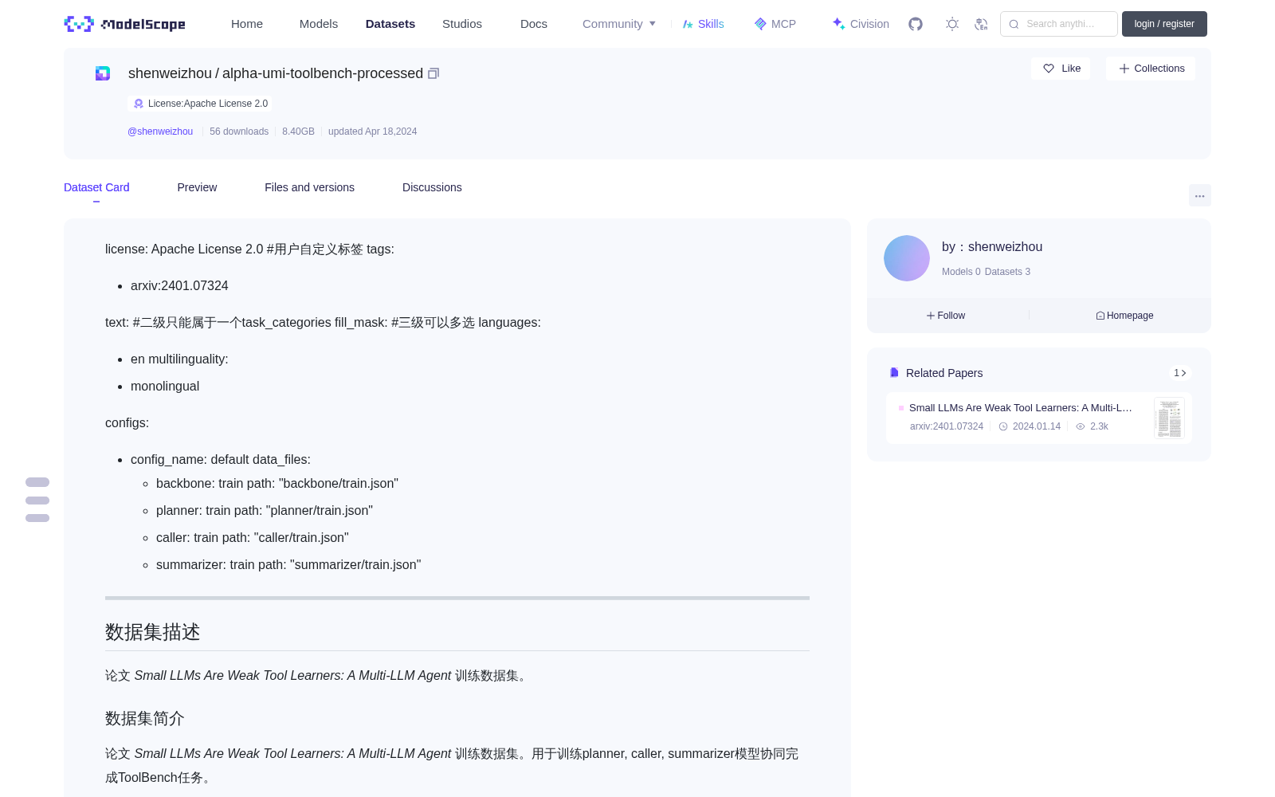Toggle light/dark theme sun icon
The width and height of the screenshot is (1275, 797).
tap(952, 24)
